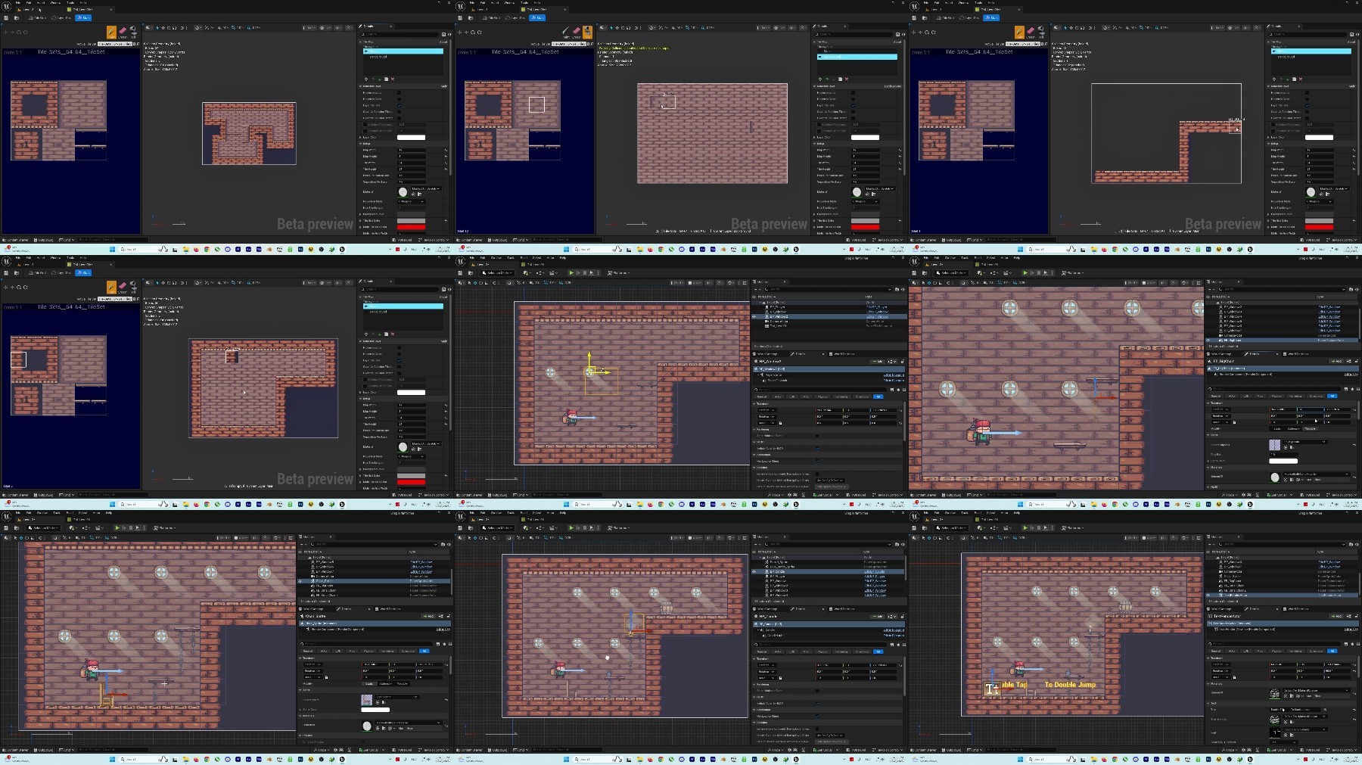Click the Play button in bottom-left frame toolbar
Screen dimensions: 1362x765
click(117, 527)
